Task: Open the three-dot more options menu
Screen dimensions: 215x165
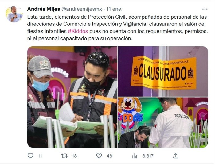Action: pyautogui.click(x=205, y=9)
